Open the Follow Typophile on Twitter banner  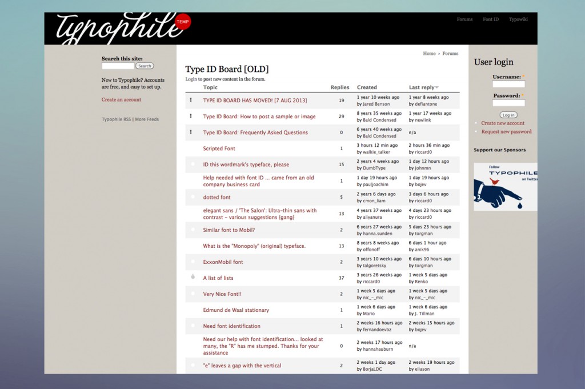[506, 187]
